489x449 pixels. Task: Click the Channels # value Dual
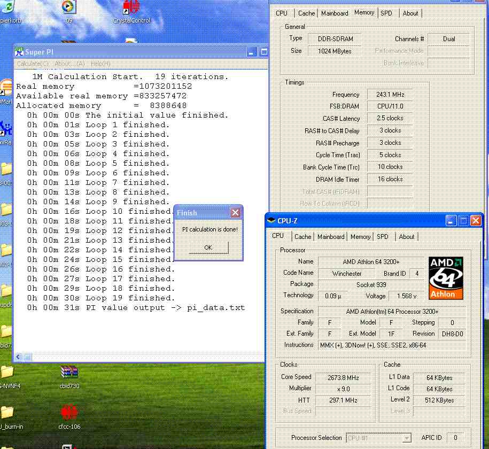point(449,39)
